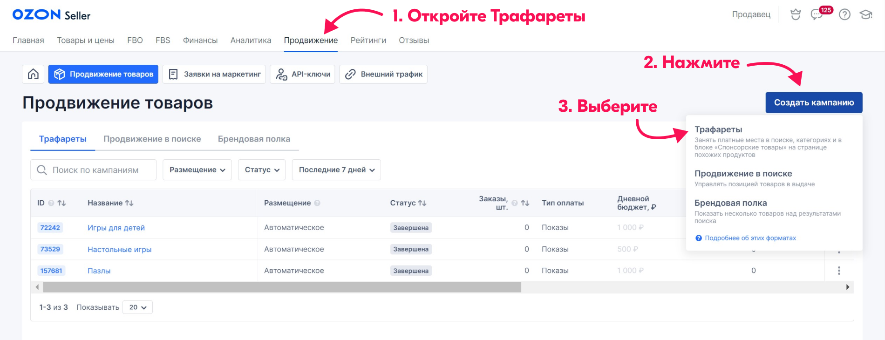Screen dimensions: 885x340
Task: Click scrollbar left arrow
Action: point(37,287)
